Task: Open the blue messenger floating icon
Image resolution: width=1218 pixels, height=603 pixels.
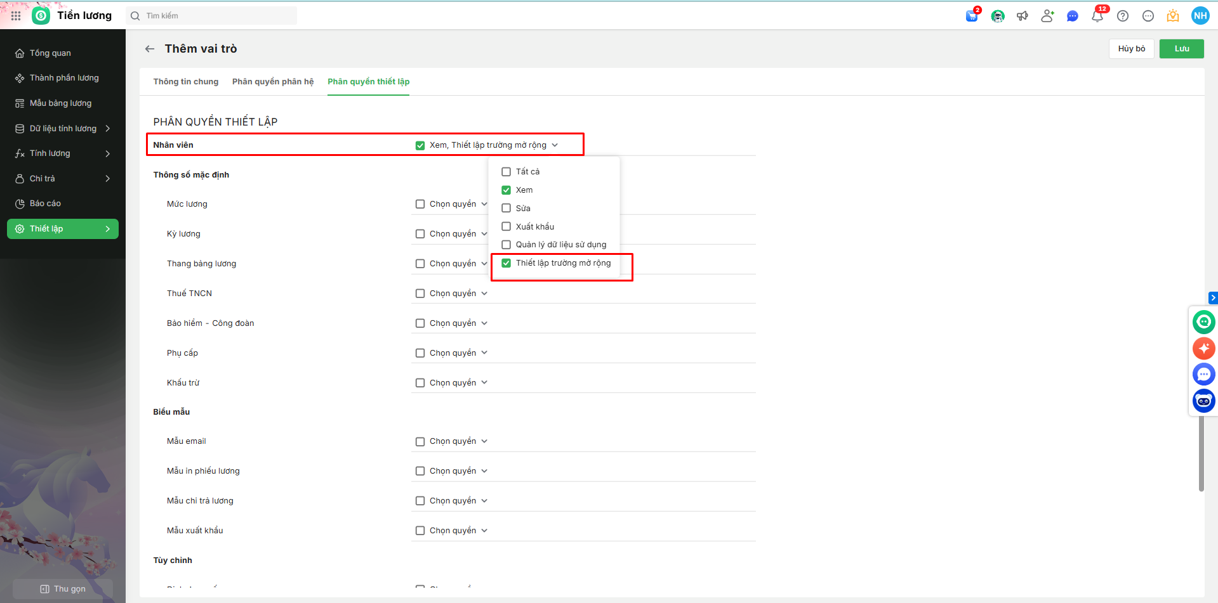Action: tap(1204, 374)
